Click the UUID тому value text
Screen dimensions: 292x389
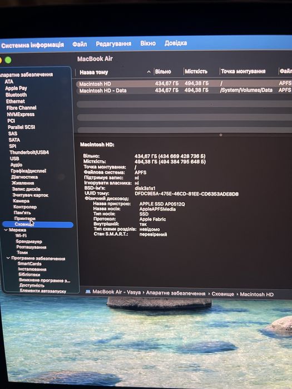pos(186,194)
